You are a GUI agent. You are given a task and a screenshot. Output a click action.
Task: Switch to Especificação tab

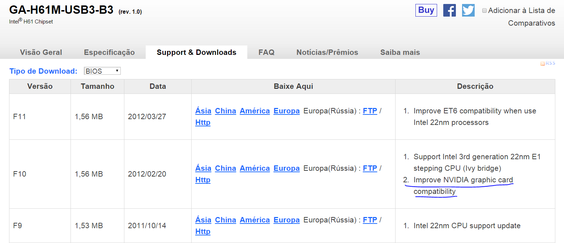pos(109,52)
